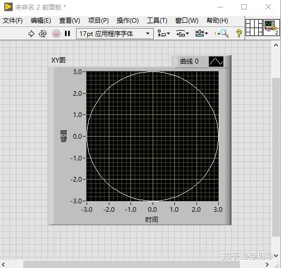Maximize the front panel window
281x268 pixels.
(244, 7)
